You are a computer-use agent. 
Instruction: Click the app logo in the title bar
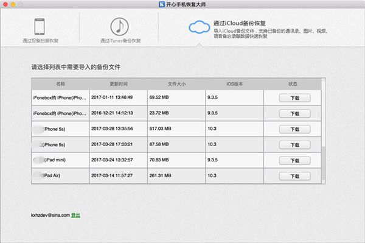coord(162,4)
